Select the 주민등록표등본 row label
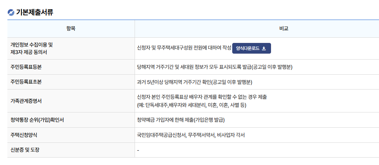Screen dimensions: 379x165 click(x=26, y=67)
